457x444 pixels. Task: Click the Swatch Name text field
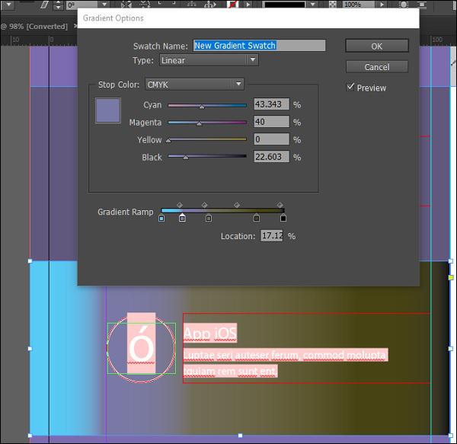pyautogui.click(x=260, y=46)
